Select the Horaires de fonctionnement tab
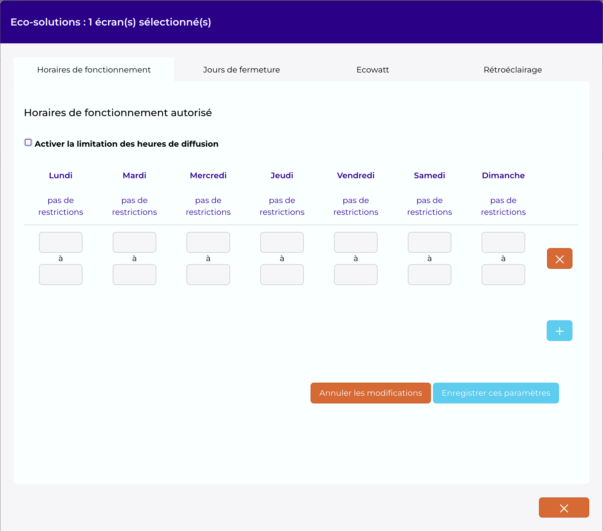Screen dimensions: 603x531 (94, 69)
